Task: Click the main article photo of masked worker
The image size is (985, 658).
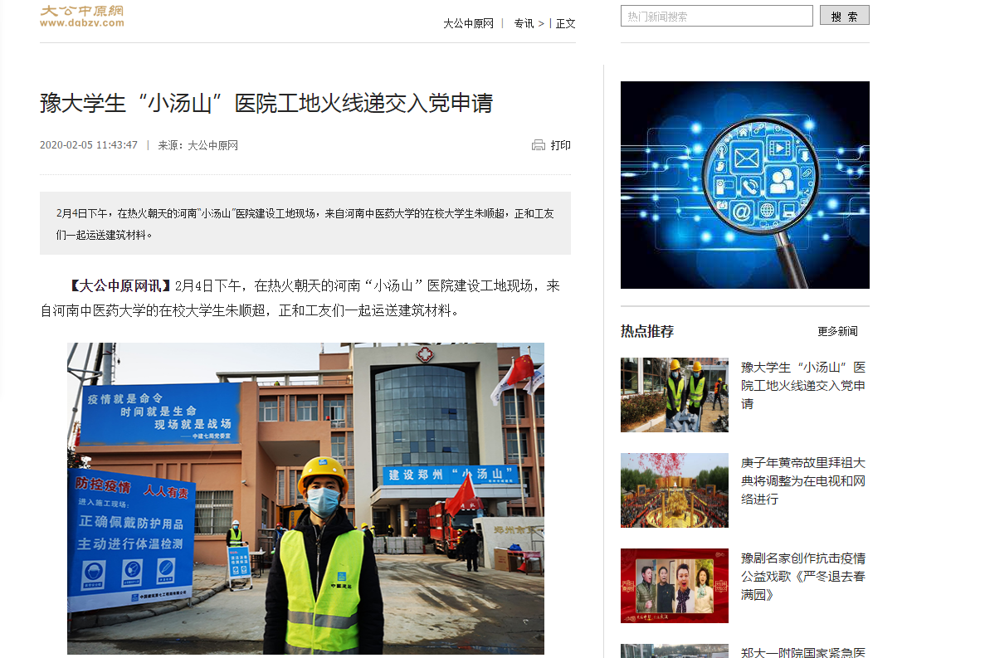Action: pyautogui.click(x=305, y=498)
